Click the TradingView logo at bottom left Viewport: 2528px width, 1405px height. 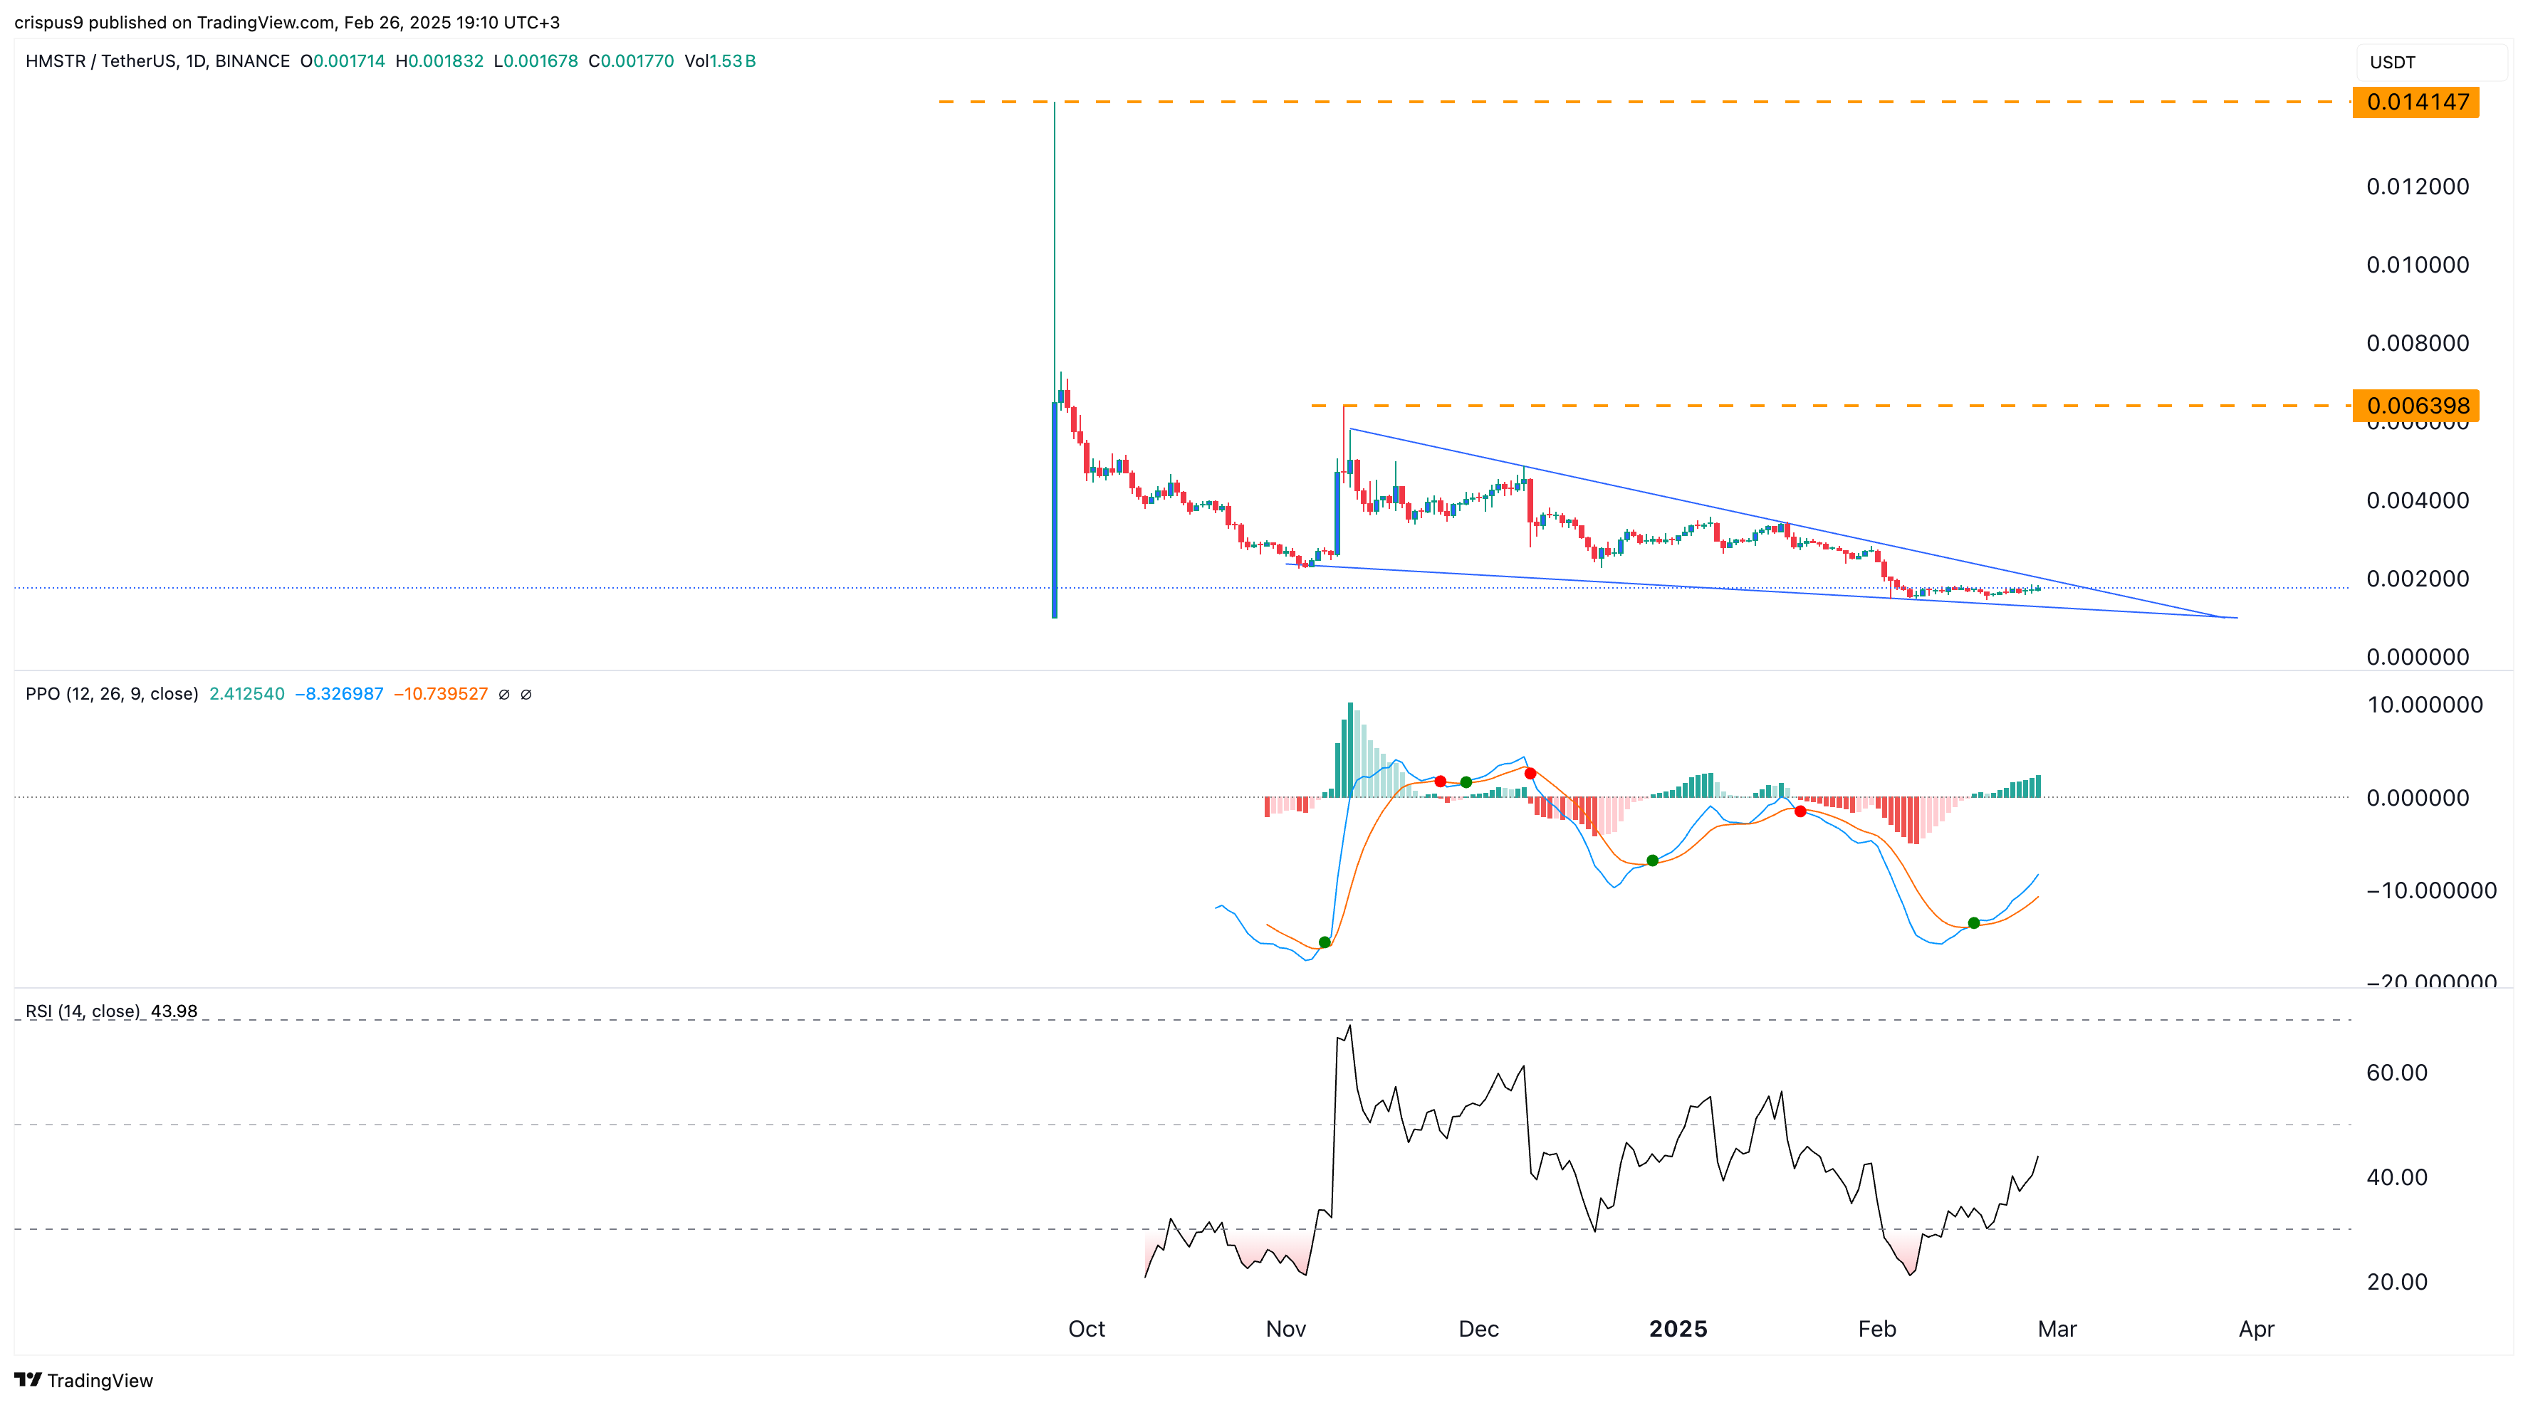pos(83,1381)
